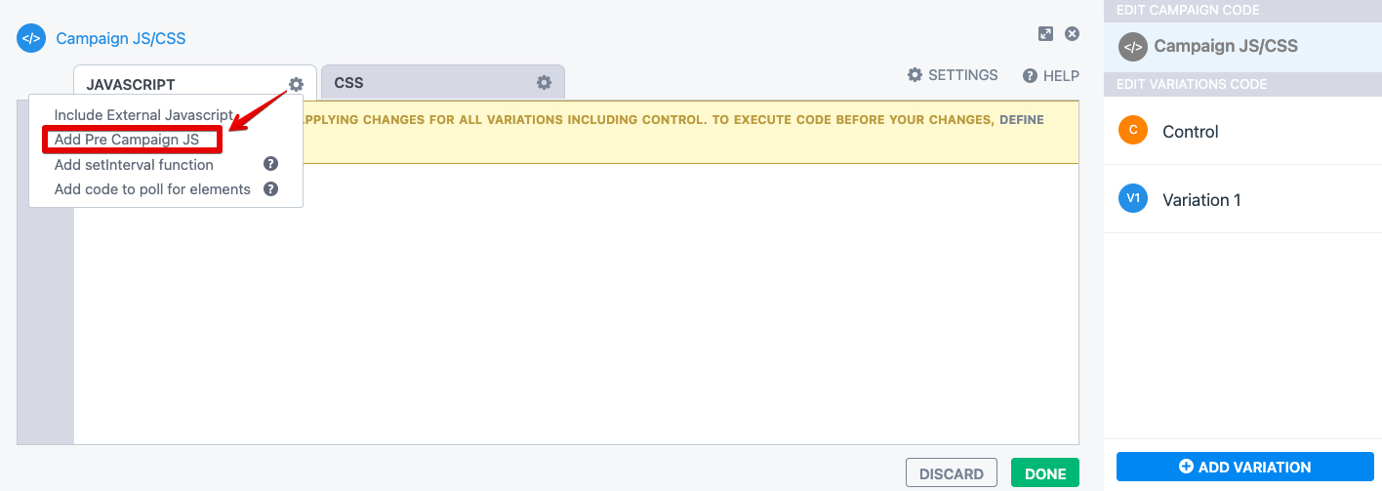This screenshot has width=1382, height=491.
Task: Pick Add code to poll for elements
Action: tap(152, 188)
